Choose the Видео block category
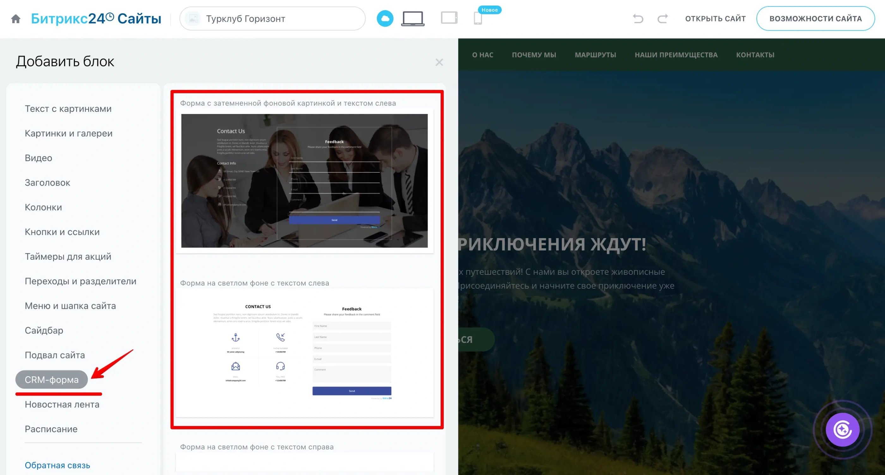The width and height of the screenshot is (885, 475). point(39,158)
